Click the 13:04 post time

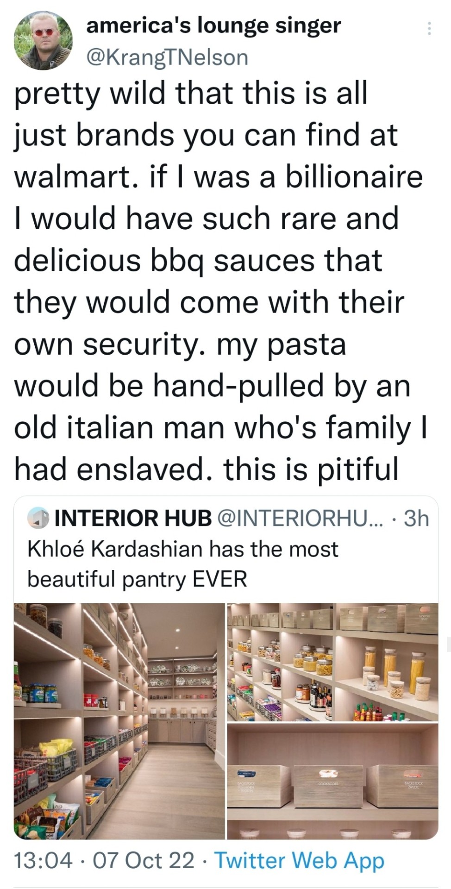click(43, 861)
